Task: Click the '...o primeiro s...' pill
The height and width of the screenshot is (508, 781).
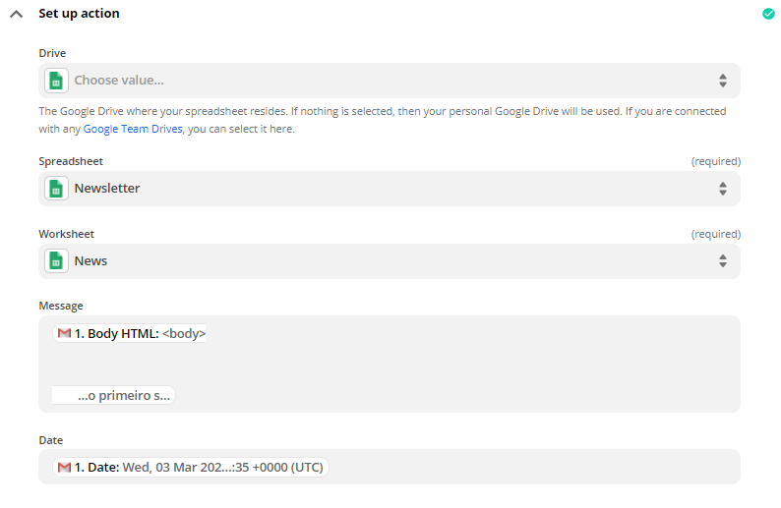Action: [123, 396]
